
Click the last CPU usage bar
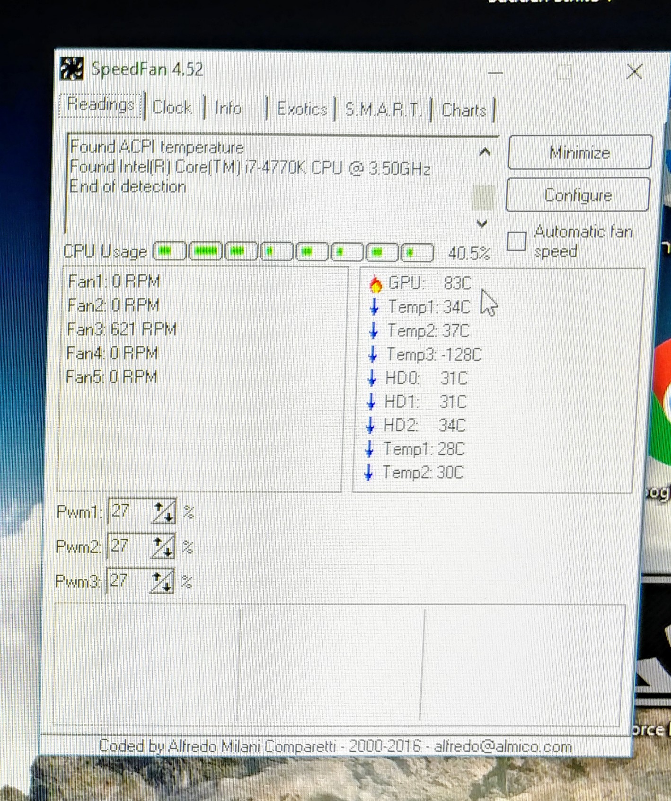[x=417, y=252]
